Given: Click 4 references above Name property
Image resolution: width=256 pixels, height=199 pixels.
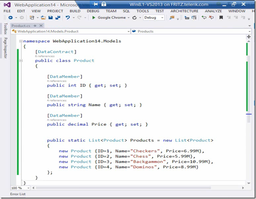Looking at the screenshot, I should 57,100.
